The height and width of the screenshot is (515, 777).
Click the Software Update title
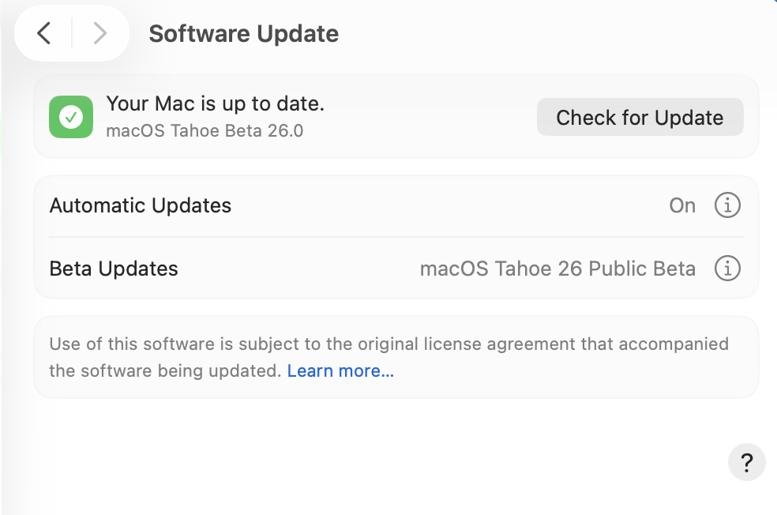point(243,33)
